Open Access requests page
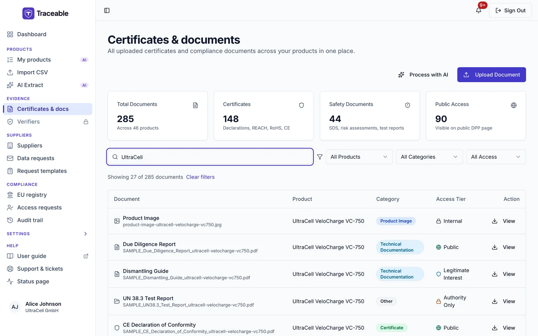Image resolution: width=538 pixels, height=336 pixels. tap(47, 208)
